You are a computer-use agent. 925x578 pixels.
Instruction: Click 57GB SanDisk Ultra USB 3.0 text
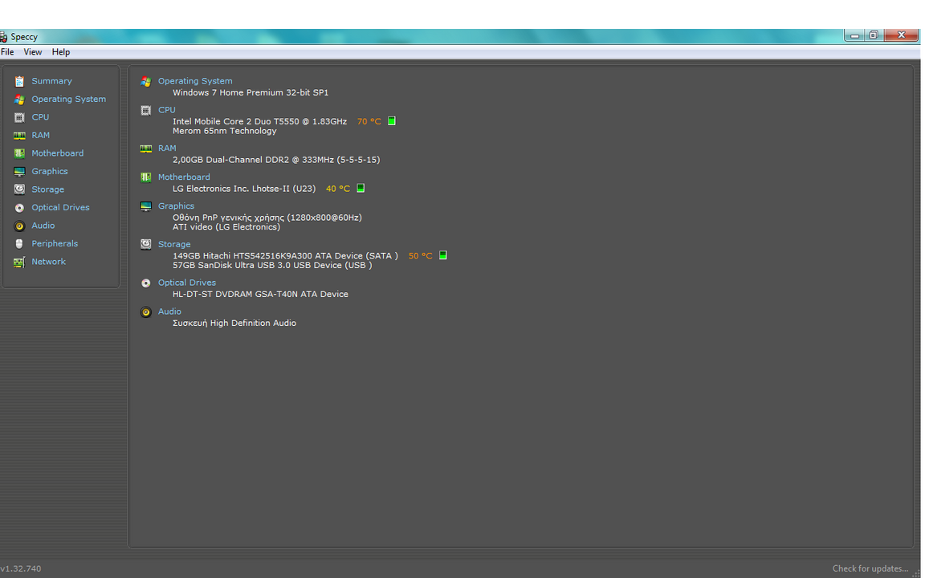pyautogui.click(x=272, y=266)
